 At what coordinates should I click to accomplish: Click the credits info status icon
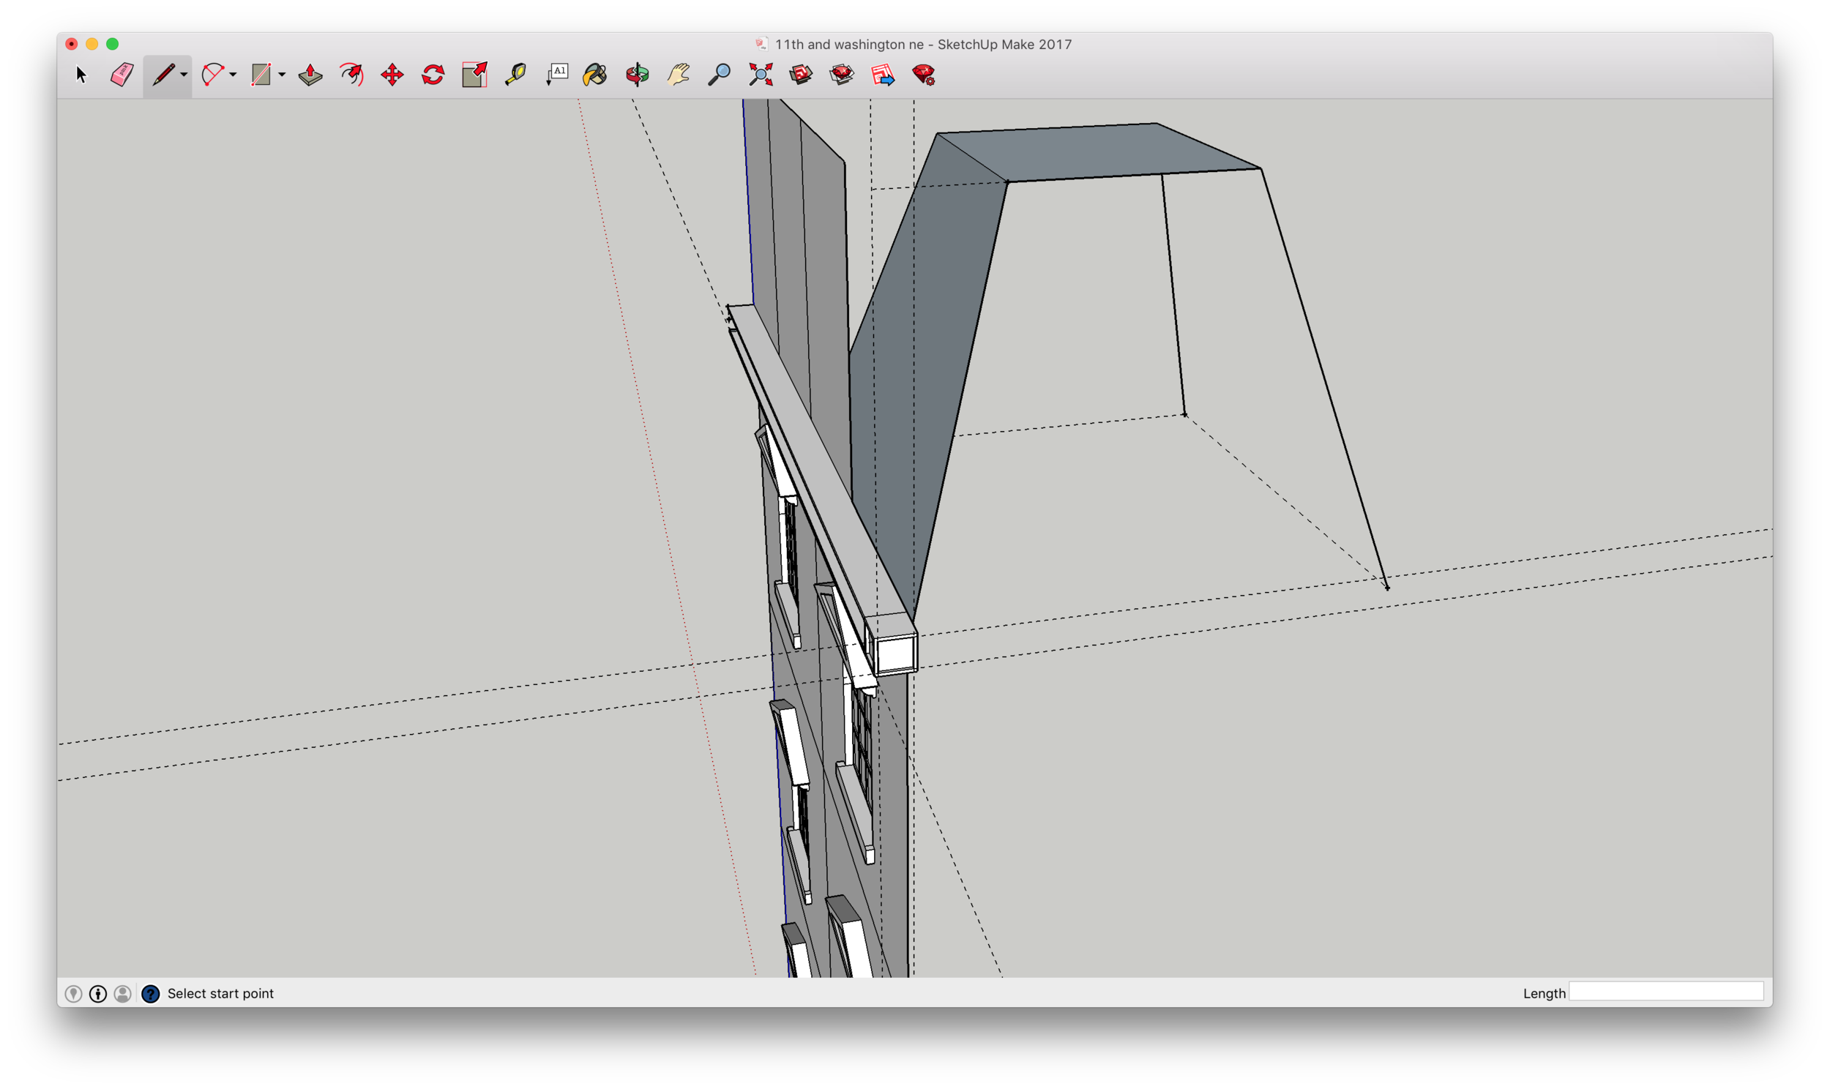tap(97, 994)
